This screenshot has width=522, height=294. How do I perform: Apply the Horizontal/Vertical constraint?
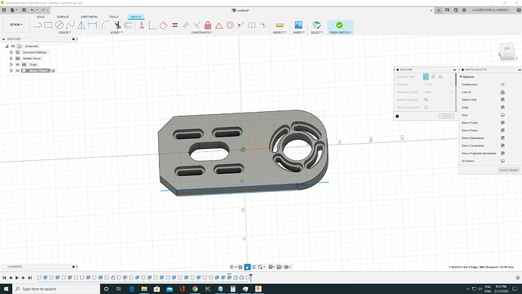tap(141, 25)
